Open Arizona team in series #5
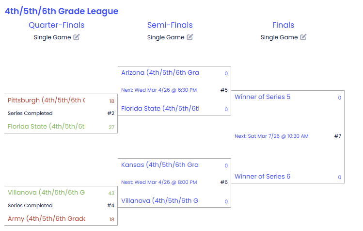 (x=160, y=73)
